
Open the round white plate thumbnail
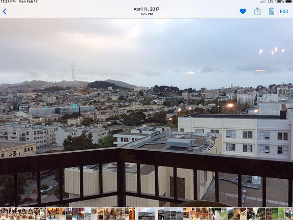click(x=43, y=213)
